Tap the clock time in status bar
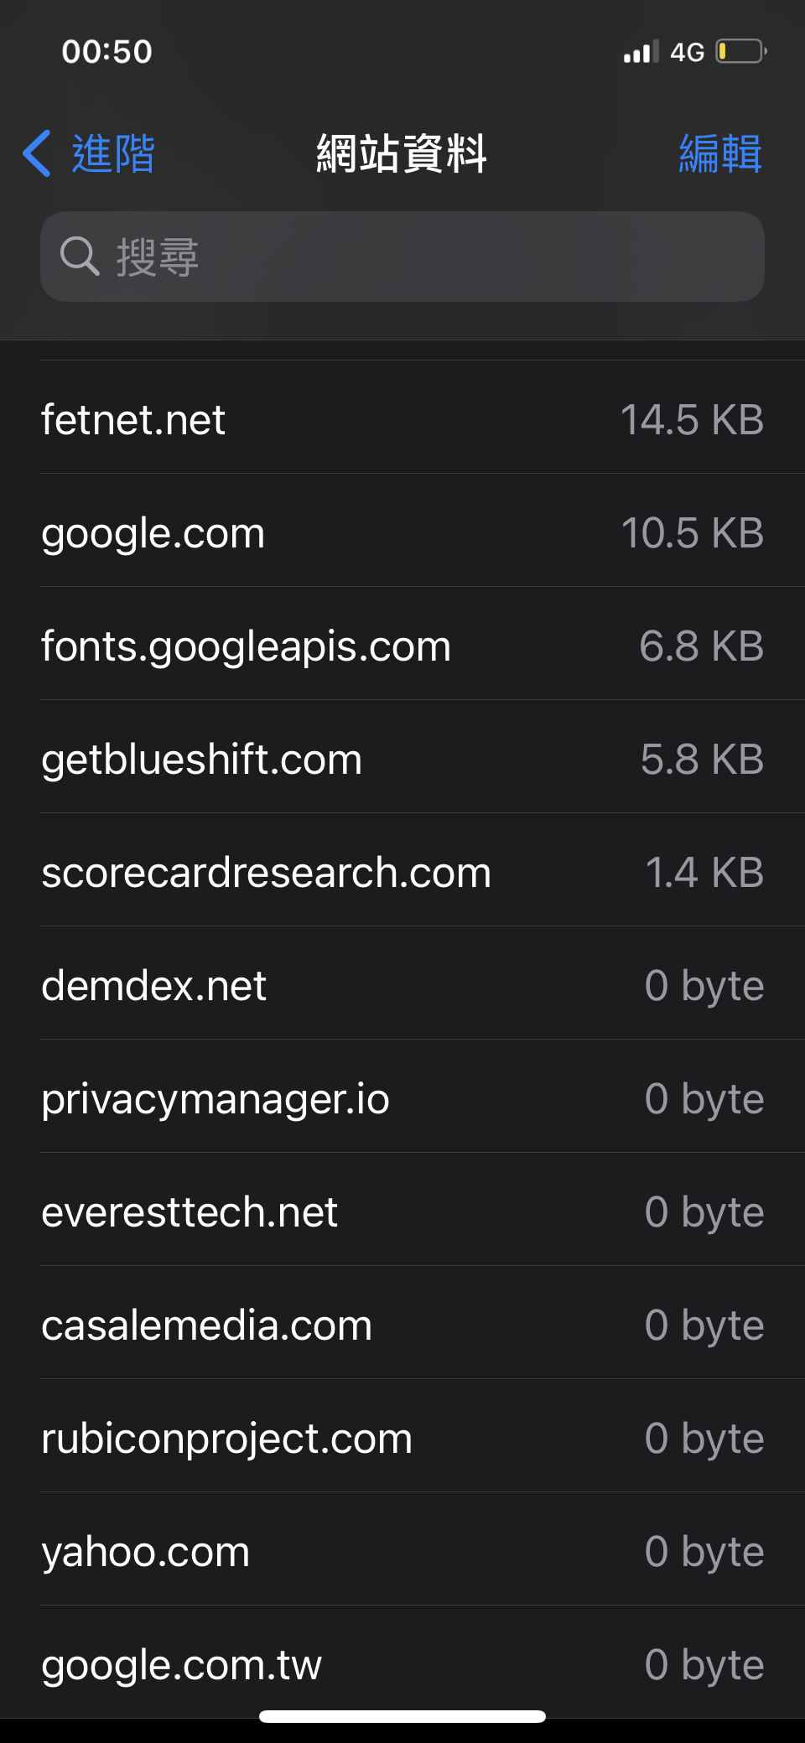This screenshot has width=805, height=1743. (x=106, y=52)
